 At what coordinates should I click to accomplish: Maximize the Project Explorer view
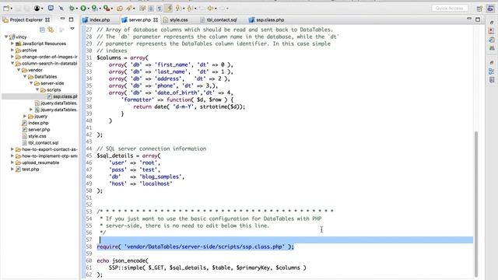click(71, 19)
